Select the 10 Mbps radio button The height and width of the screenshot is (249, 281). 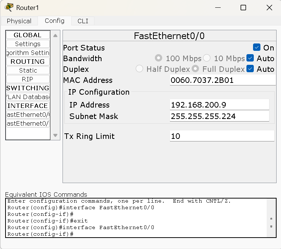tap(207, 58)
